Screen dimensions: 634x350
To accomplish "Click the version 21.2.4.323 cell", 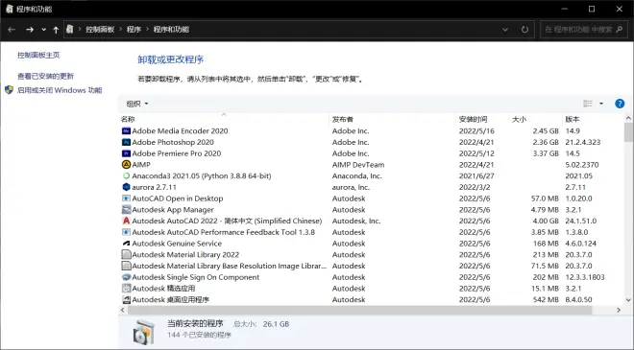I will [583, 142].
